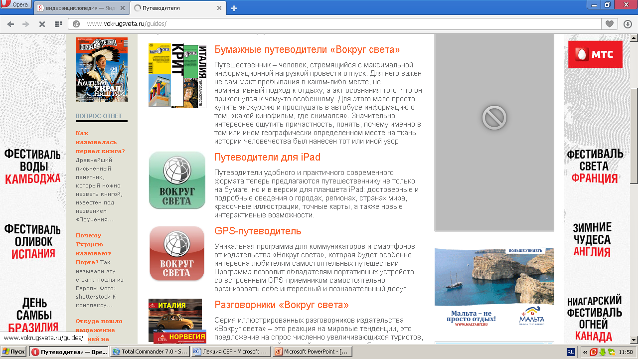This screenshot has width=638, height=359.
Task: Open Бумажные путеводители «Вокруг света» link
Action: (307, 50)
